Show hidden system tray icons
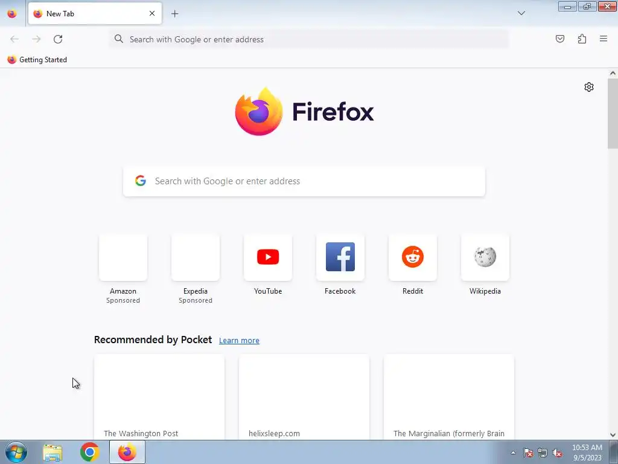 click(513, 453)
